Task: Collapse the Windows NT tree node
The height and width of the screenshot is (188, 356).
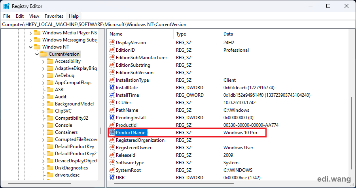Action: (30, 47)
